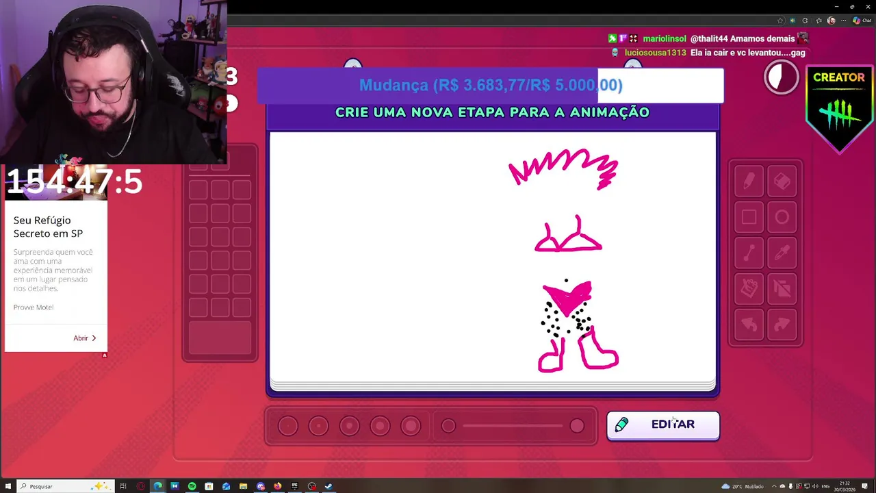Click the opacity slider track
This screenshot has width=876, height=493.
pos(513,426)
